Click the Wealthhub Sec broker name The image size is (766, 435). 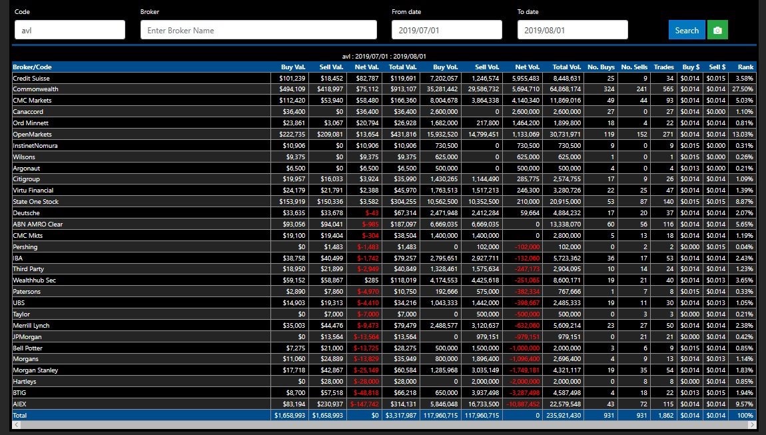[34, 280]
